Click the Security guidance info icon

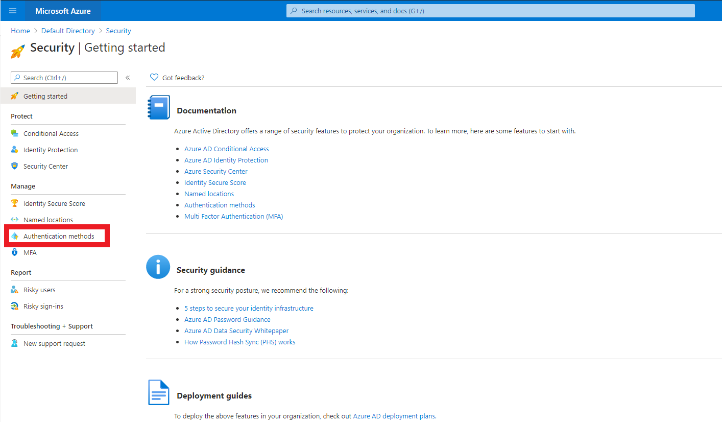pyautogui.click(x=158, y=267)
